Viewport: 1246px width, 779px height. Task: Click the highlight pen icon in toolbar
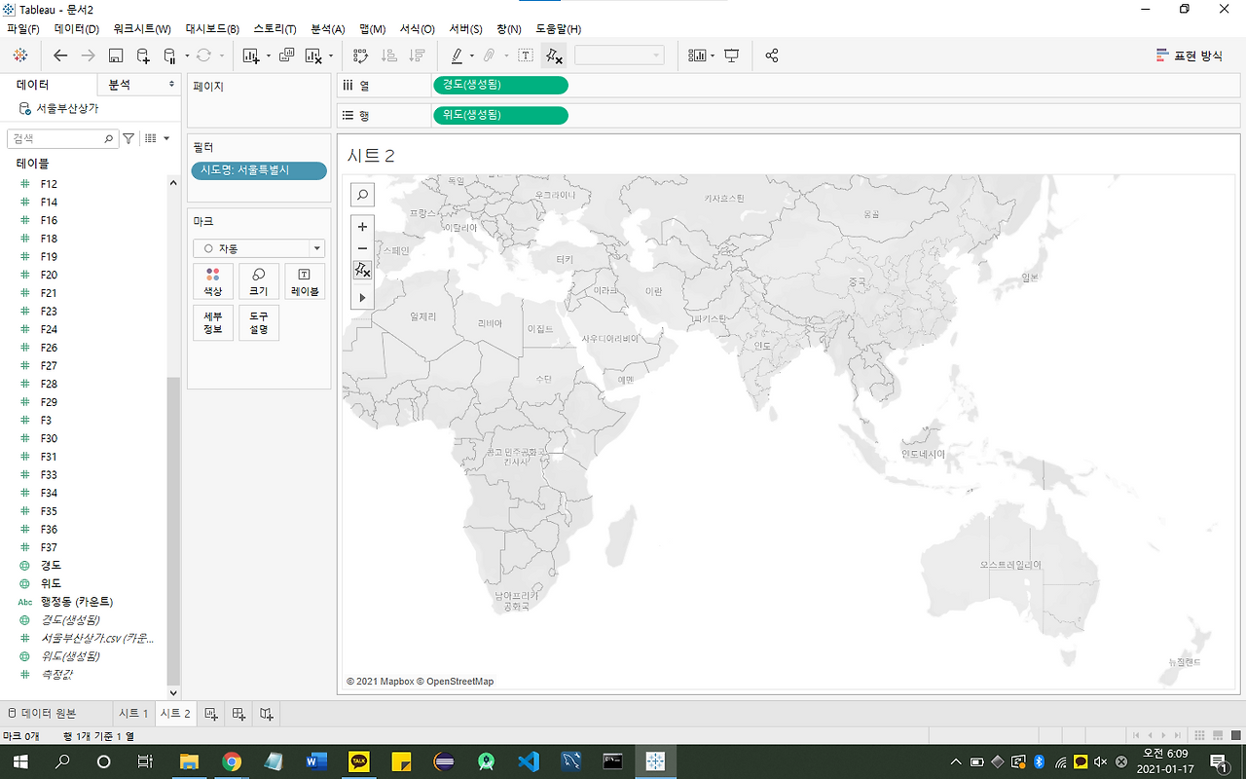[457, 56]
